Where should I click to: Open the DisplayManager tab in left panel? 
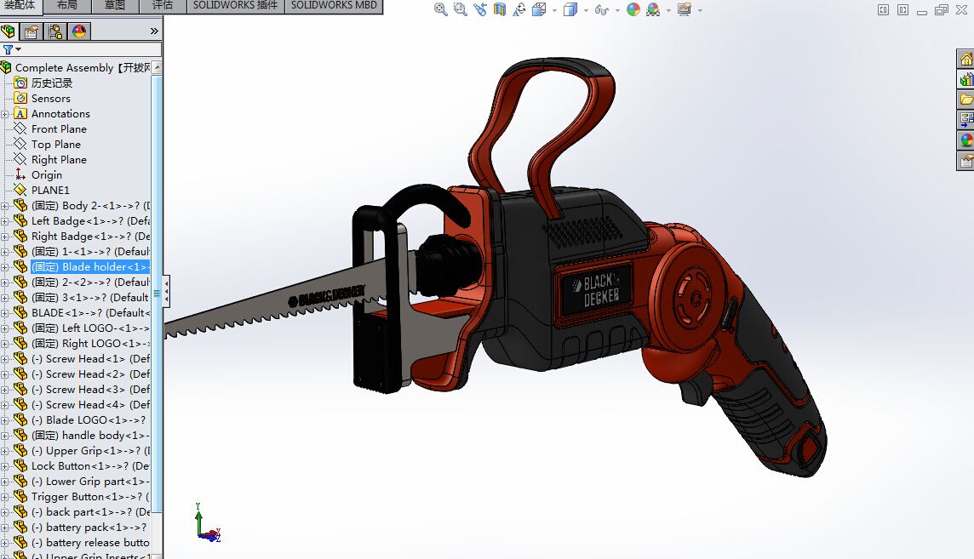[79, 31]
